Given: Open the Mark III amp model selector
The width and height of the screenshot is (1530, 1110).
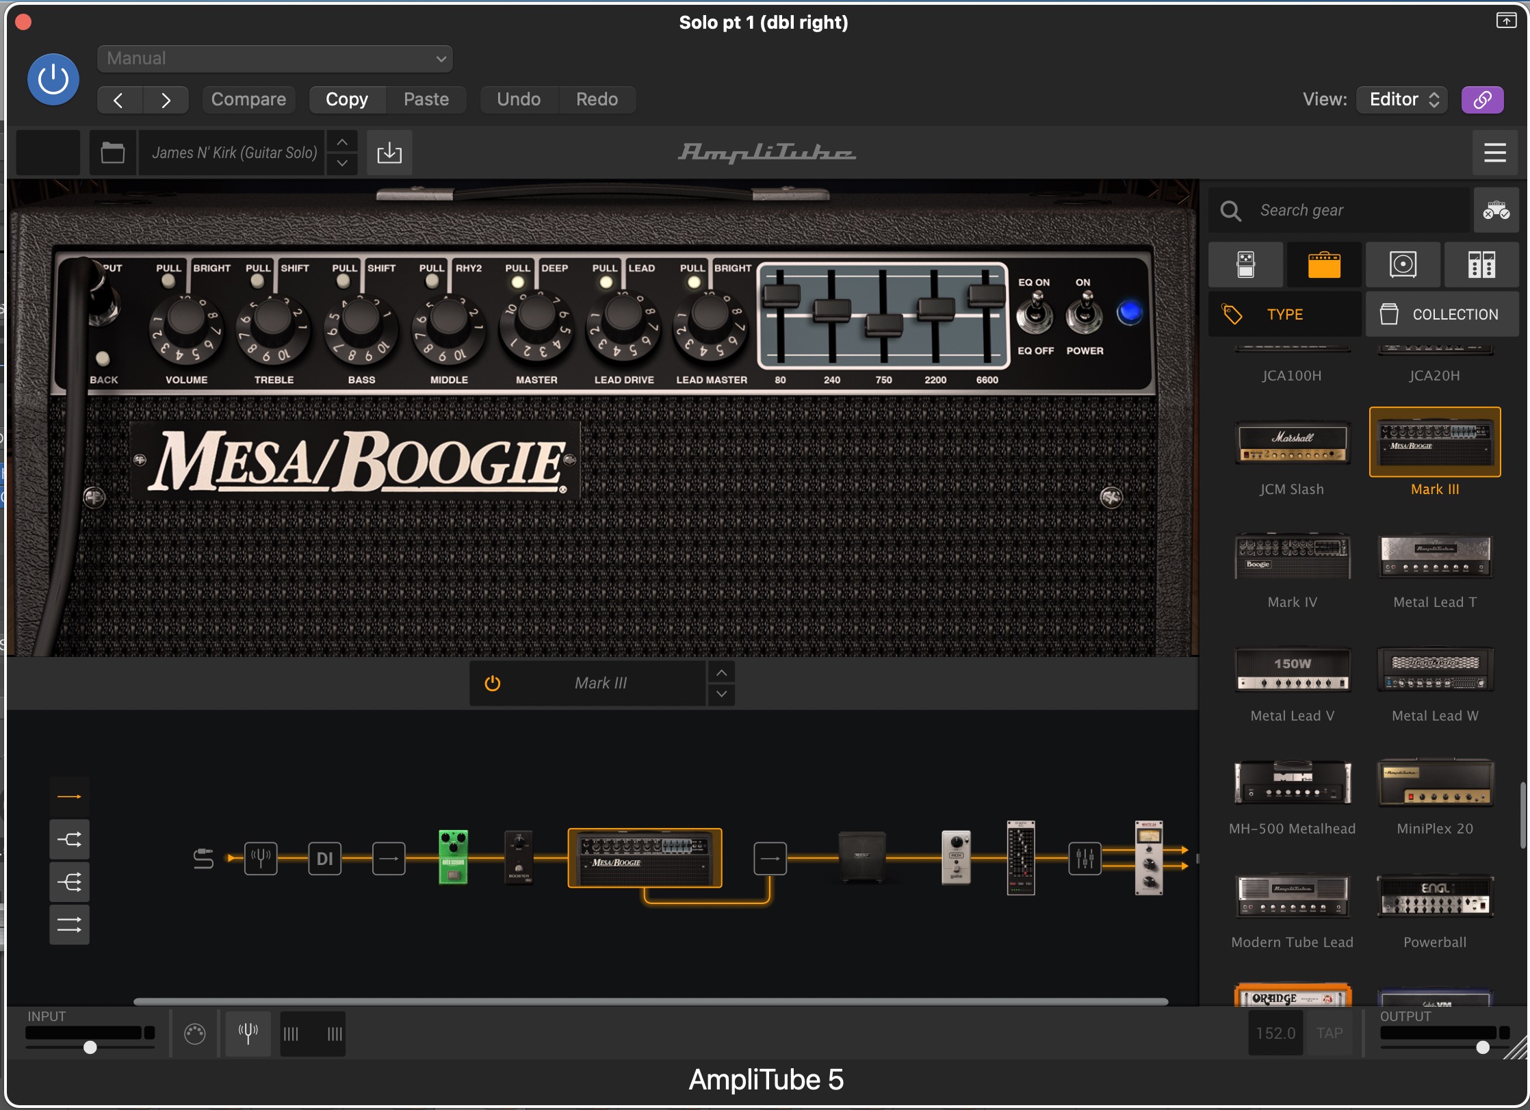Looking at the screenshot, I should [601, 683].
